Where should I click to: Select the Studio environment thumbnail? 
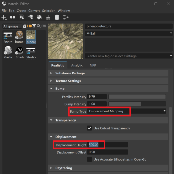point(31,53)
